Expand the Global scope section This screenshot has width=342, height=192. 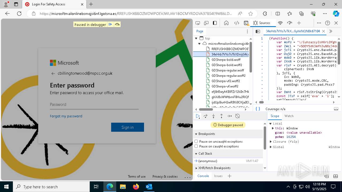pyautogui.click(x=270, y=147)
